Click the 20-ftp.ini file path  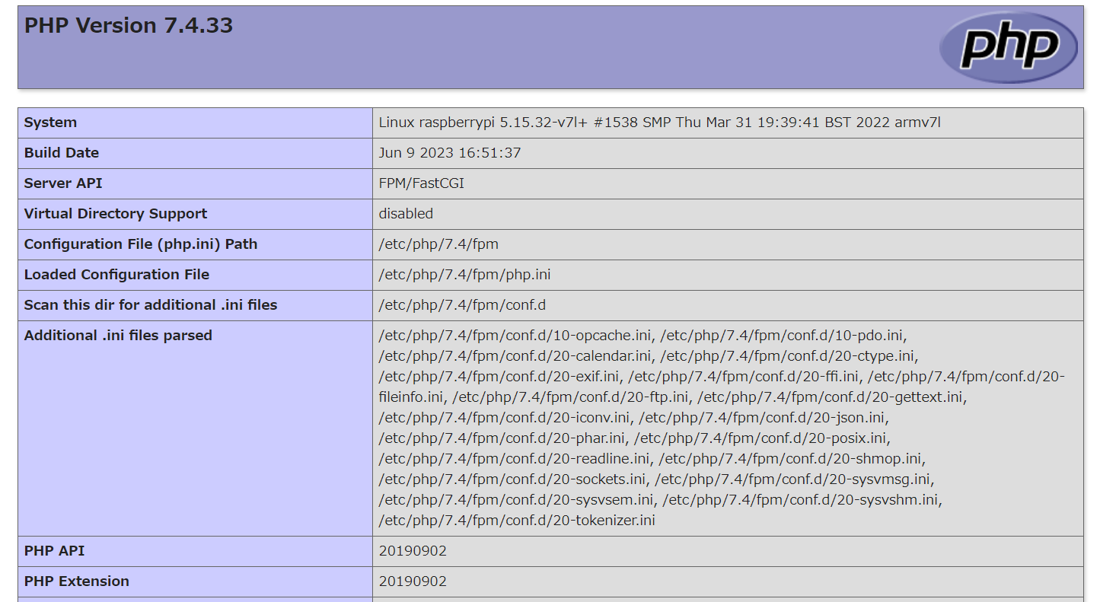pos(570,397)
